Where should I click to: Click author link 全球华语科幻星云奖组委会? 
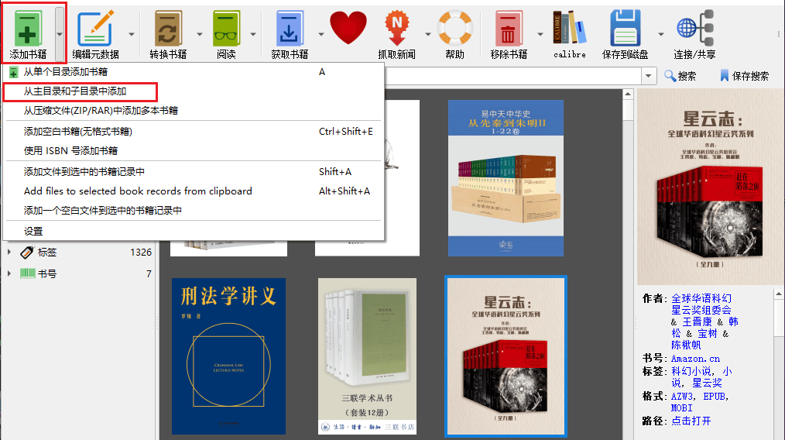click(x=701, y=304)
